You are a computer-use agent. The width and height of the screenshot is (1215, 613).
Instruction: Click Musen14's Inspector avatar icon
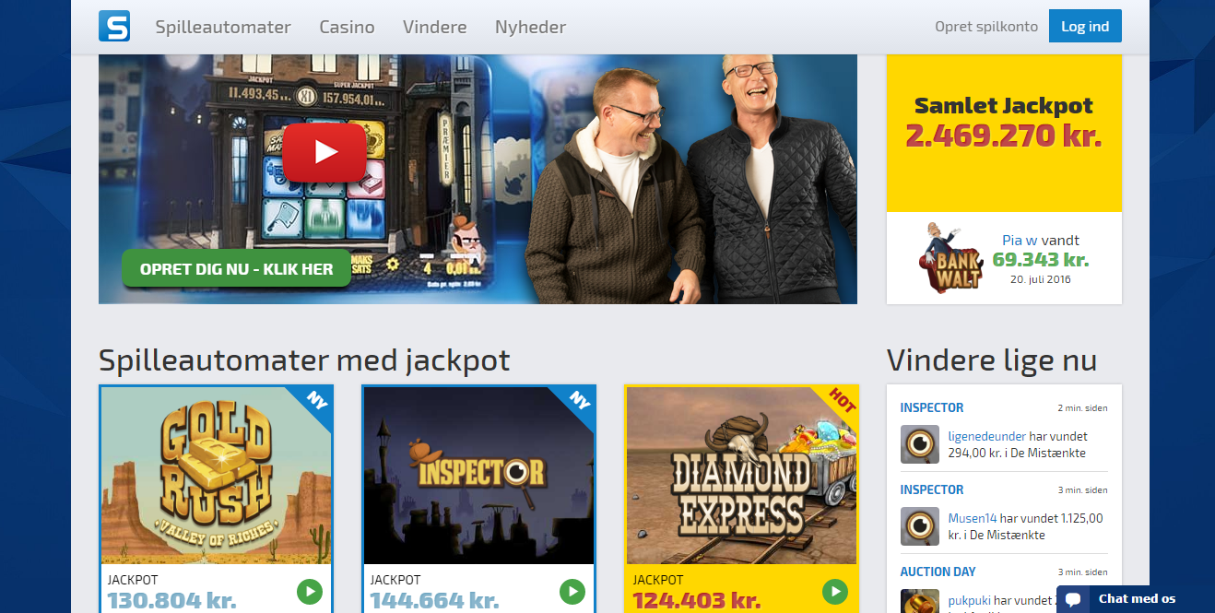click(x=920, y=526)
